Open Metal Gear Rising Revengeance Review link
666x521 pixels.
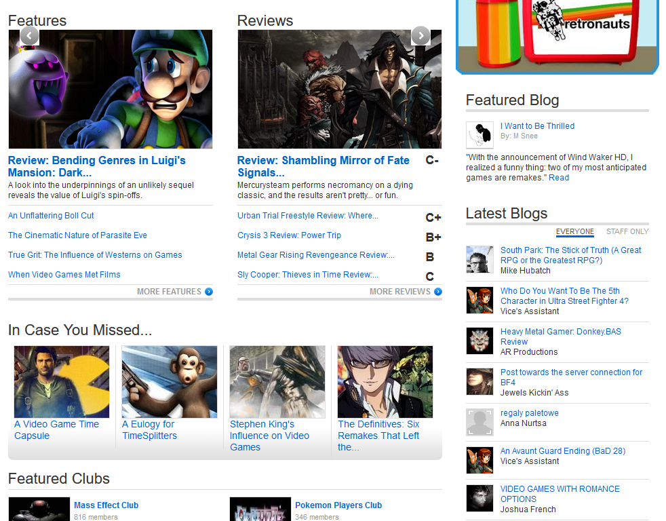(315, 254)
